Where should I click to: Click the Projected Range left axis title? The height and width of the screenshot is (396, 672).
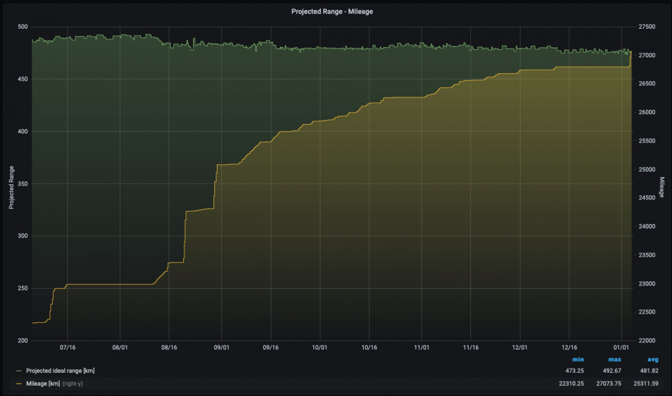11,184
